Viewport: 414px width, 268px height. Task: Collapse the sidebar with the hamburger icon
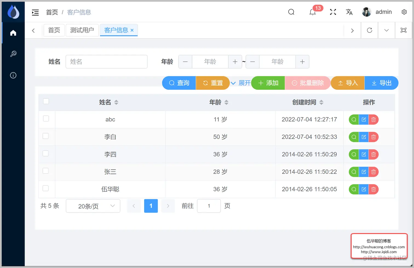pyautogui.click(x=35, y=12)
